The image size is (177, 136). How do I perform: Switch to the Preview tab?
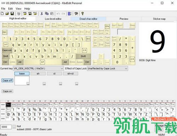124,19
